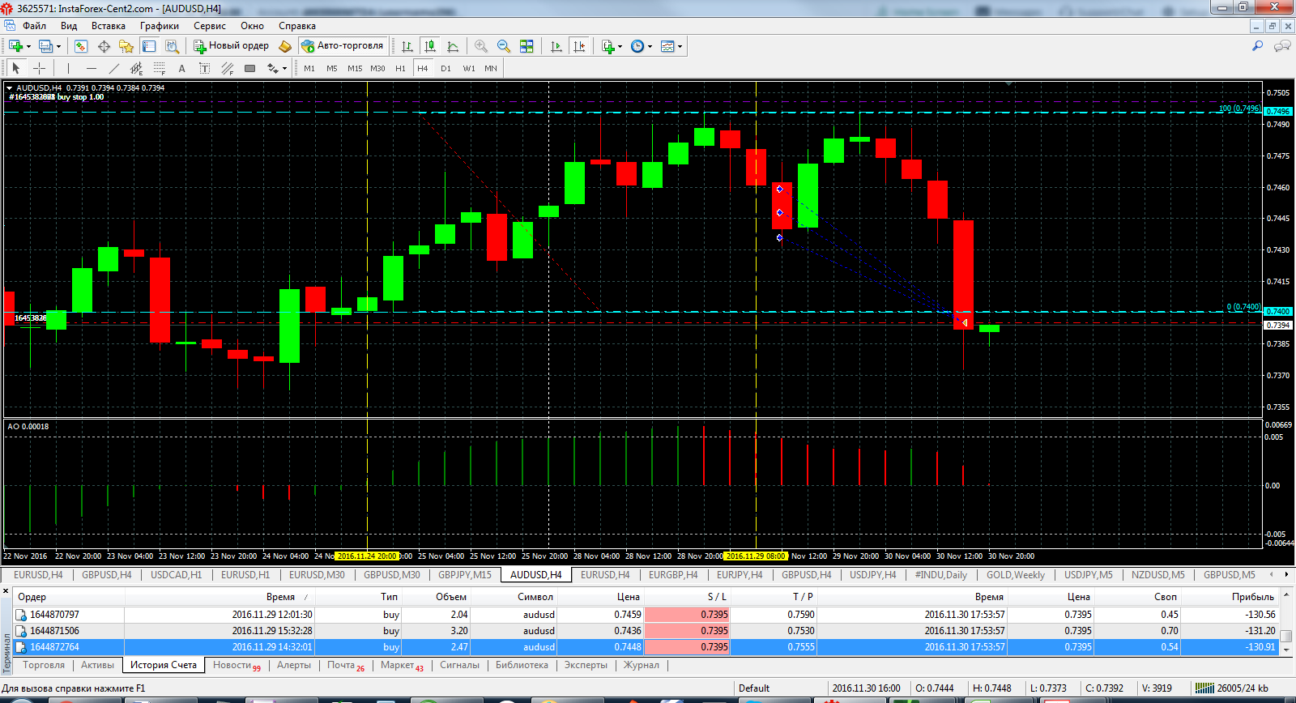Open a new chart window icon
This screenshot has width=1296, height=703.
pos(15,46)
